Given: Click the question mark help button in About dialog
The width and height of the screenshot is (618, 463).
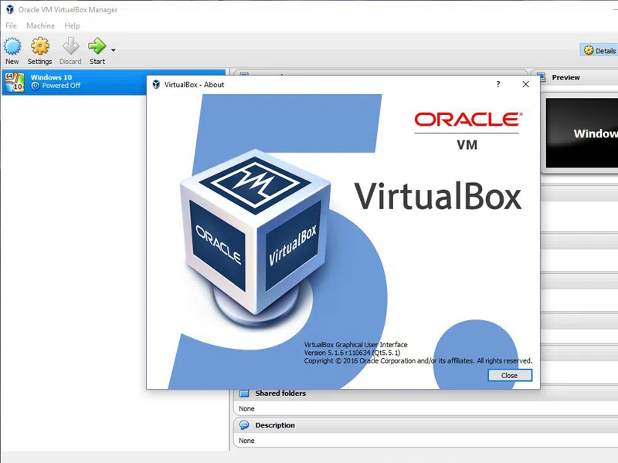Looking at the screenshot, I should pos(498,84).
